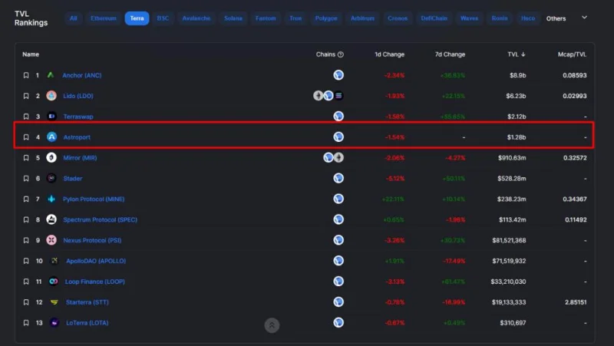
Task: Open the Terraswap protocol link
Action: point(78,117)
